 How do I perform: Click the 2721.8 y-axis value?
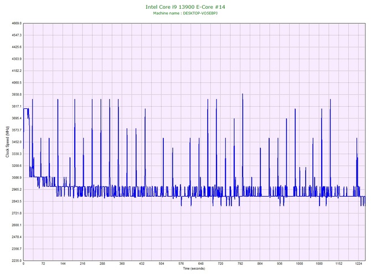click(17, 213)
